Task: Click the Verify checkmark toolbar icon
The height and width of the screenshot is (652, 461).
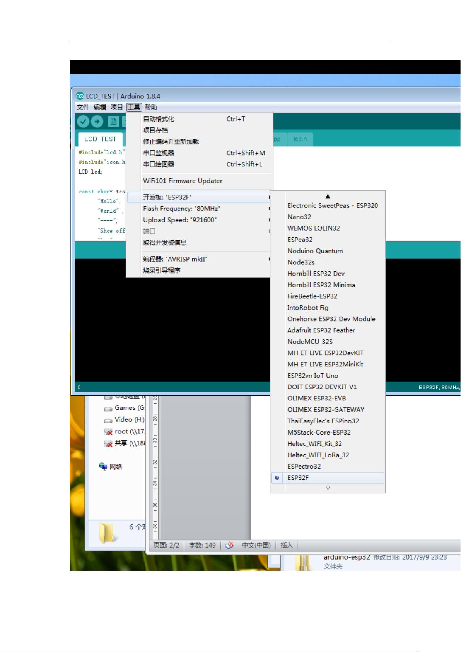Action: (83, 122)
